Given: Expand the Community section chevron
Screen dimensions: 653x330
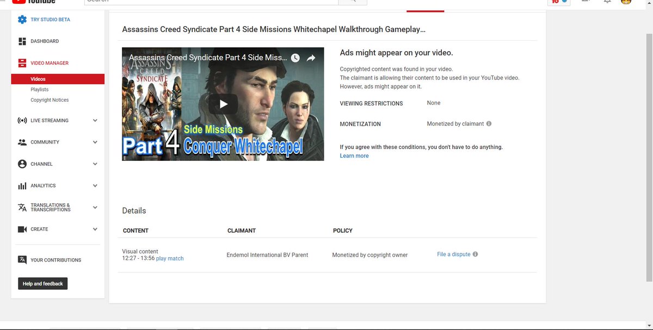Looking at the screenshot, I should click(95, 142).
